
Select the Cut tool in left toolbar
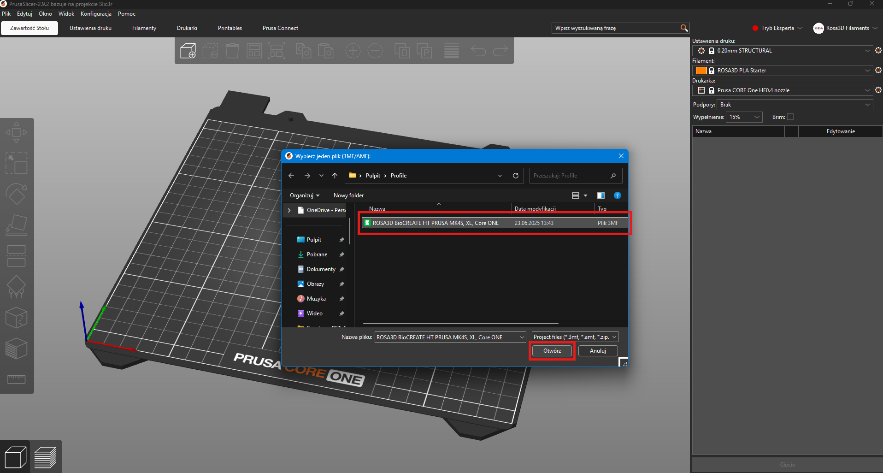click(x=16, y=256)
